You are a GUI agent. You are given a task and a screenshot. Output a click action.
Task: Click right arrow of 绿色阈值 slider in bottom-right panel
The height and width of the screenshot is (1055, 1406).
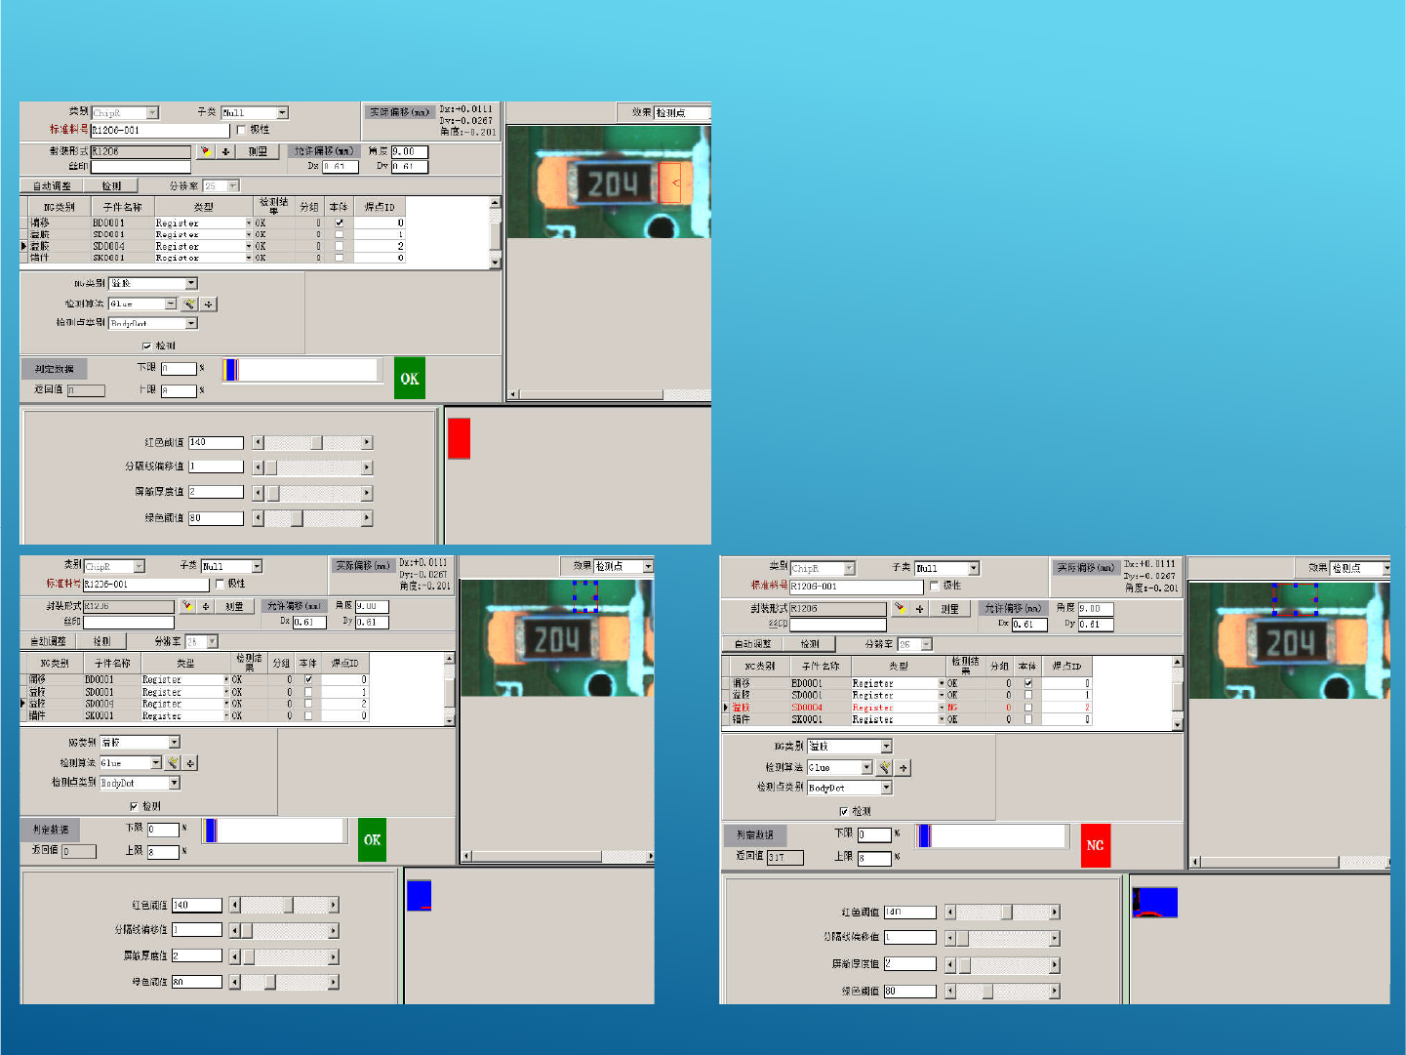[x=1054, y=991]
